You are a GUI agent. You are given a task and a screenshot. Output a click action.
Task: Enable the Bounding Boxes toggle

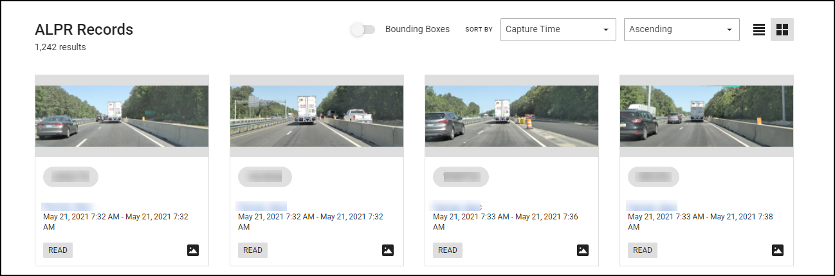(363, 30)
